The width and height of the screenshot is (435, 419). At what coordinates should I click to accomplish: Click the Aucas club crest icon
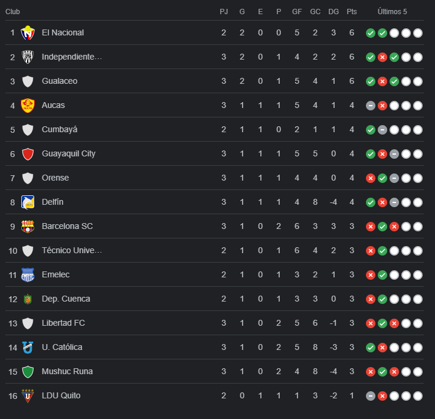tap(27, 106)
